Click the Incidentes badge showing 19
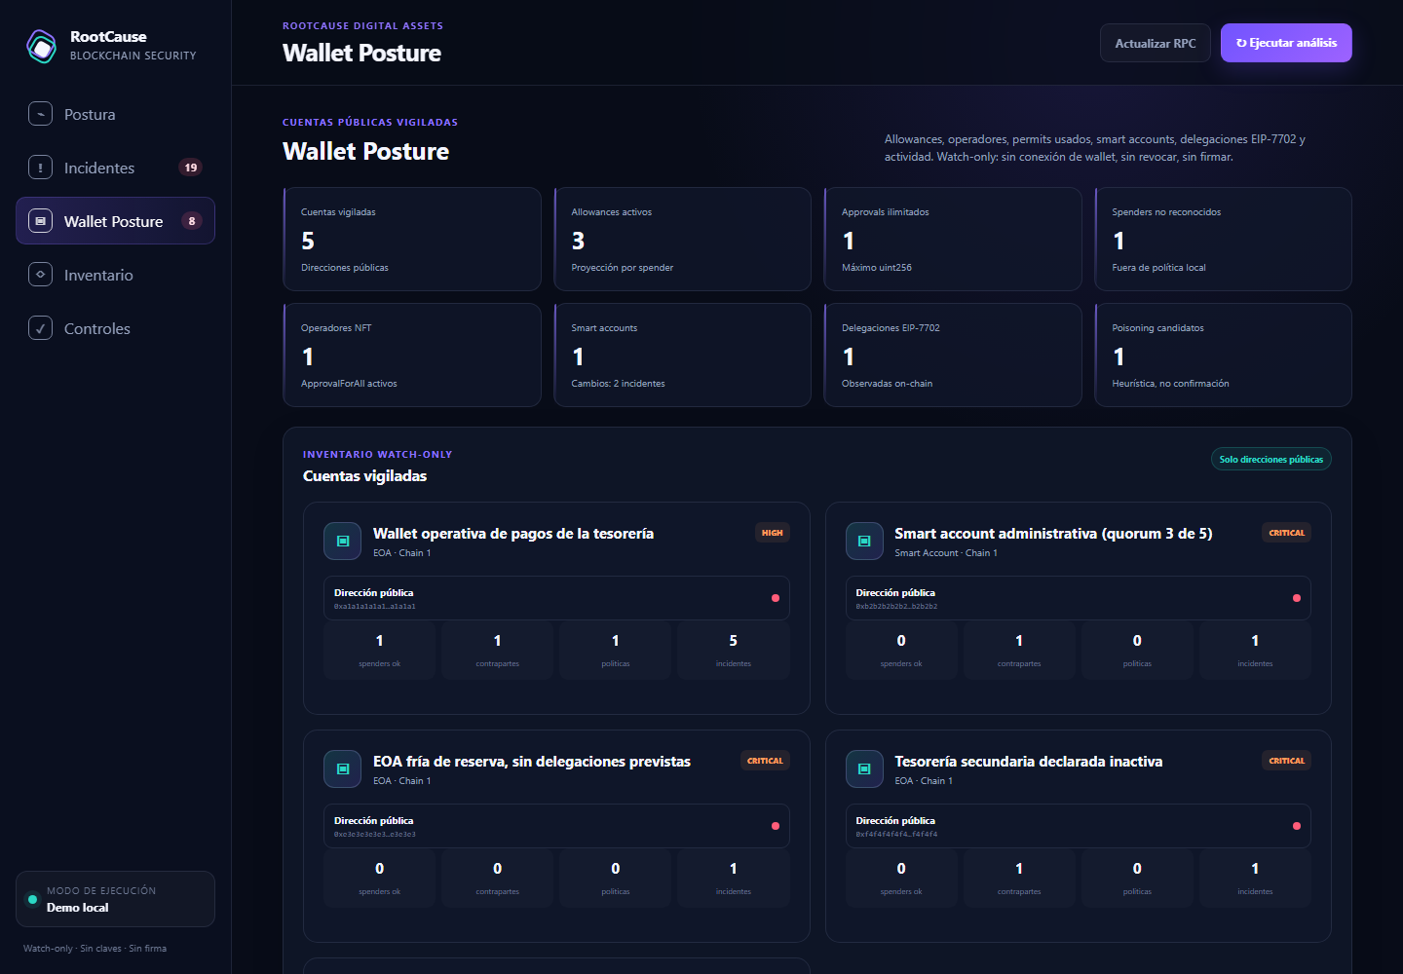This screenshot has height=974, width=1403. [x=191, y=168]
